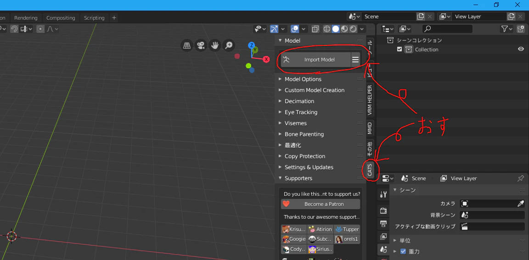This screenshot has height=260, width=529.
Task: Click supporter Sirius button
Action: [321, 249]
